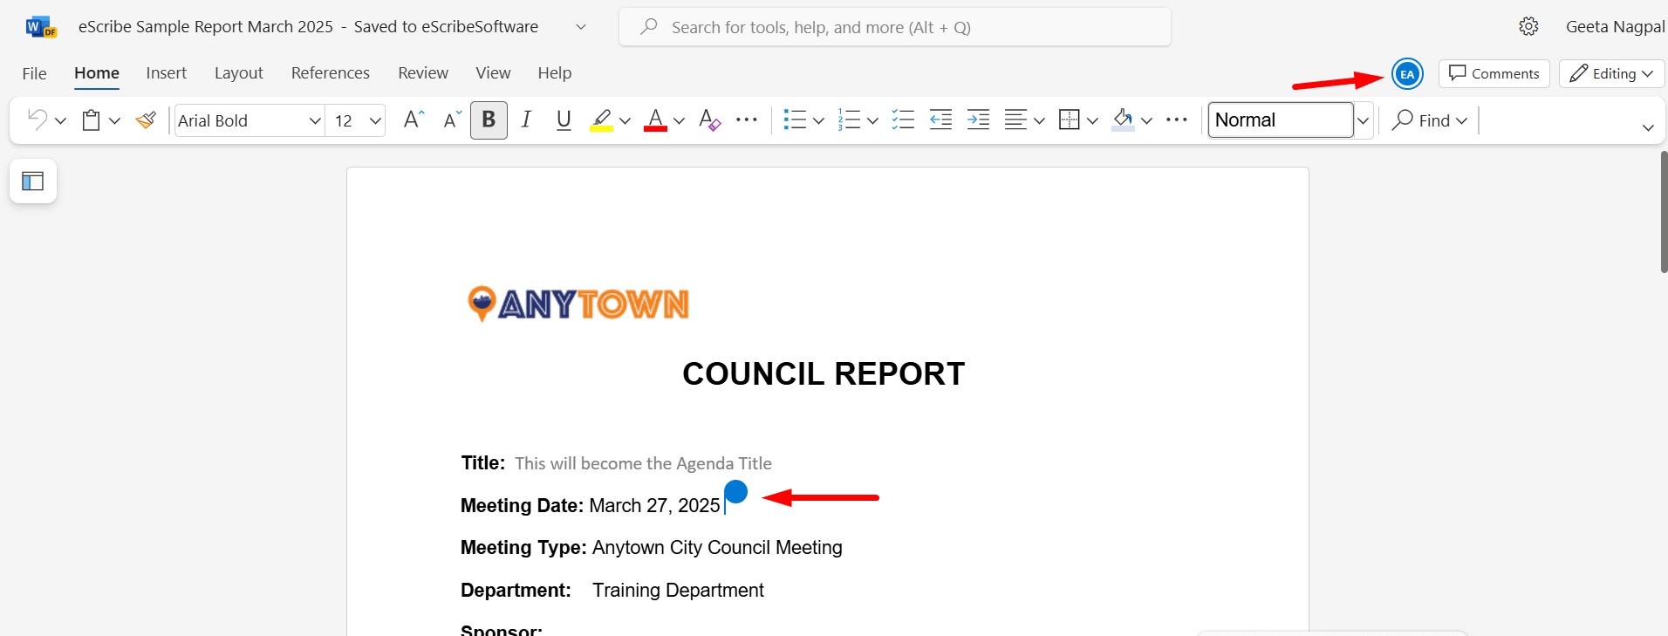Click the Clear Formatting icon
Screen dimensions: 1668x636
709,120
